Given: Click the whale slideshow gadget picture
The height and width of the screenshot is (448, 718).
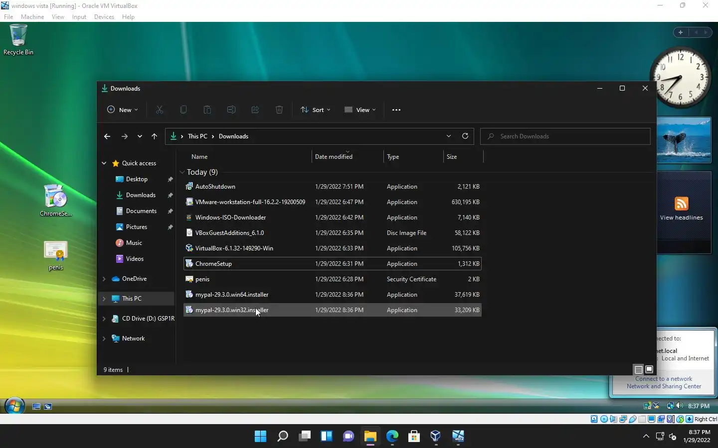Looking at the screenshot, I should pyautogui.click(x=684, y=140).
